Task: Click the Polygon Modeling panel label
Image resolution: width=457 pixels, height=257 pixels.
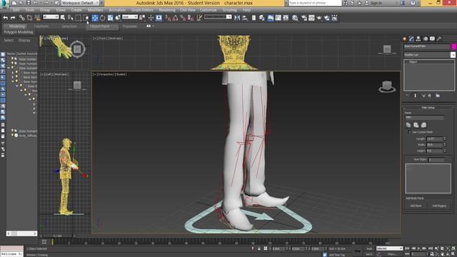Action: point(19,32)
